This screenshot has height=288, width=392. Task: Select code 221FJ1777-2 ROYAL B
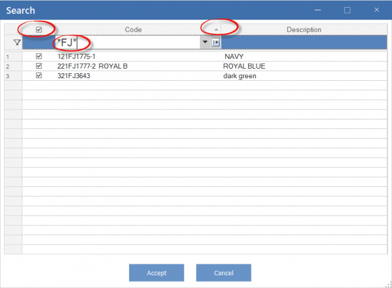pos(92,66)
